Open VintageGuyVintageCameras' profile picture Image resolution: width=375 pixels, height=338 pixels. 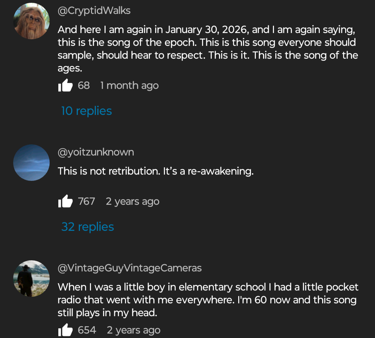(x=31, y=278)
